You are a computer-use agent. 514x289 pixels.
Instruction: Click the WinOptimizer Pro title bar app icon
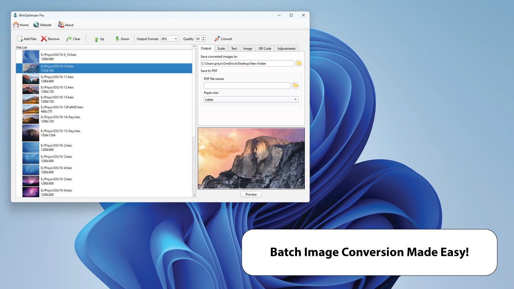click(x=15, y=15)
